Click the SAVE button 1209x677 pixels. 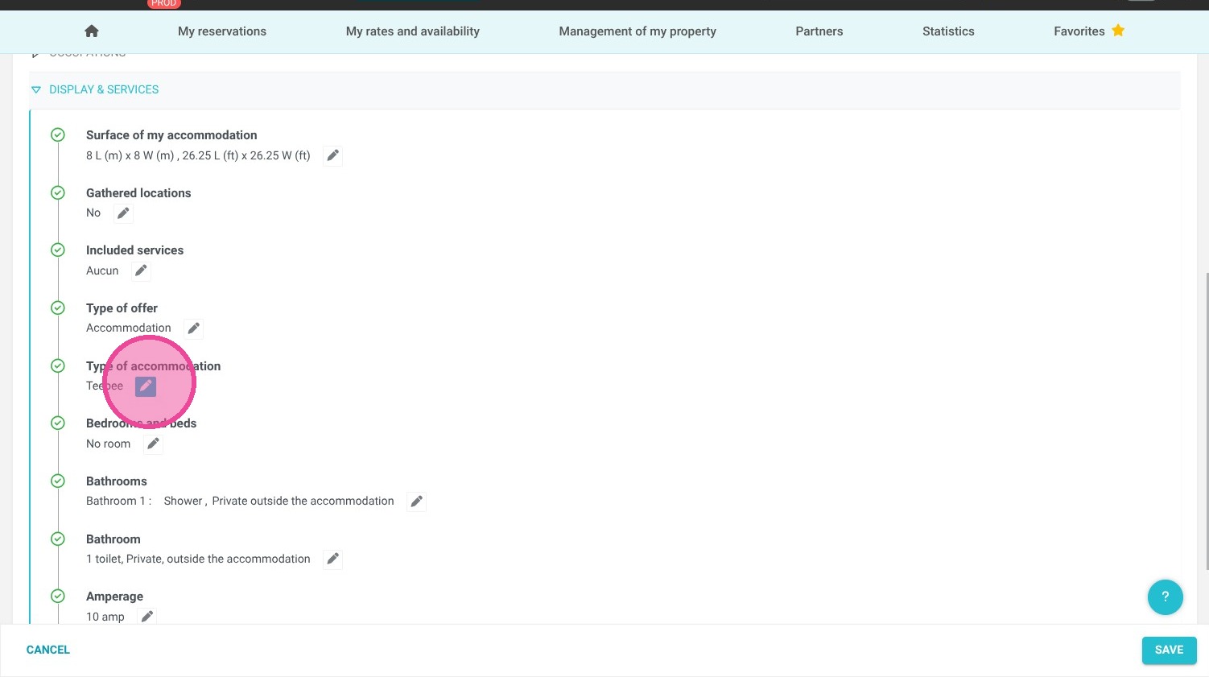[x=1169, y=650]
